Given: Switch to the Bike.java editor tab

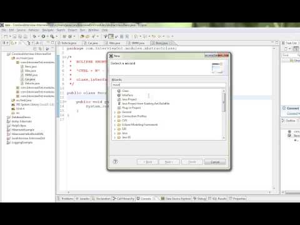Looking at the screenshot, I should click(x=113, y=43).
